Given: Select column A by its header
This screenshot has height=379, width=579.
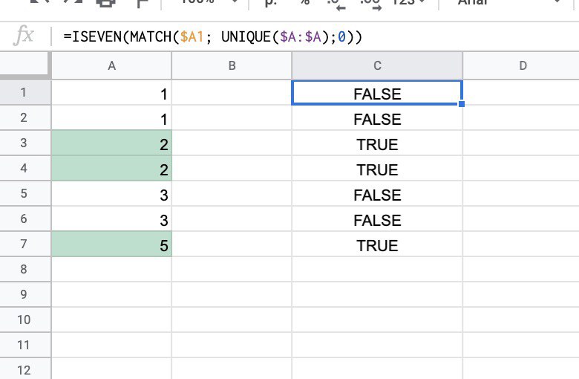Looking at the screenshot, I should click(111, 65).
